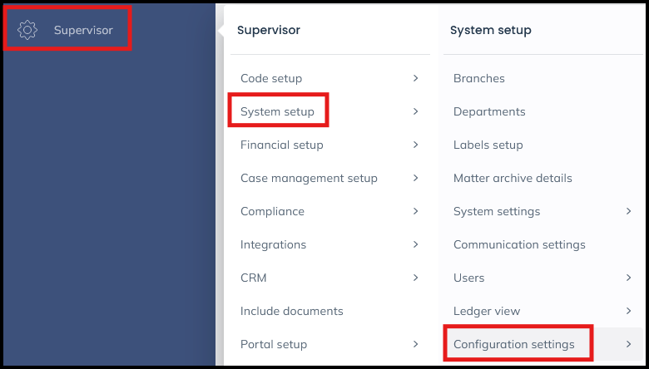The width and height of the screenshot is (649, 369).
Task: Expand the Code setup chevron arrow
Action: pos(415,78)
